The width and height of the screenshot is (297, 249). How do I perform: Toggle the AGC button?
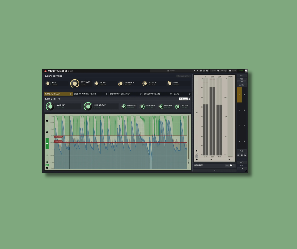[242, 79]
